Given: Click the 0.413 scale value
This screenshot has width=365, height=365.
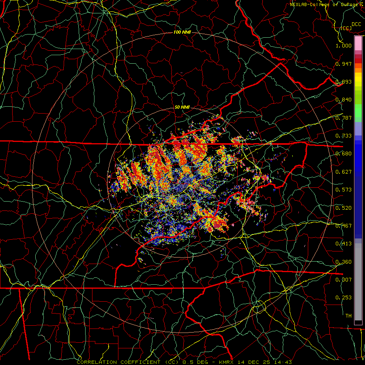Looking at the screenshot, I should [x=344, y=244].
